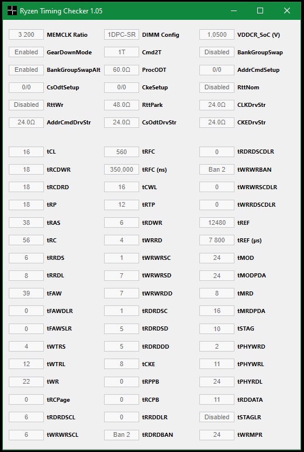Select the tRAS value field
Viewport: 304px width, 452px height.
[x=26, y=222]
